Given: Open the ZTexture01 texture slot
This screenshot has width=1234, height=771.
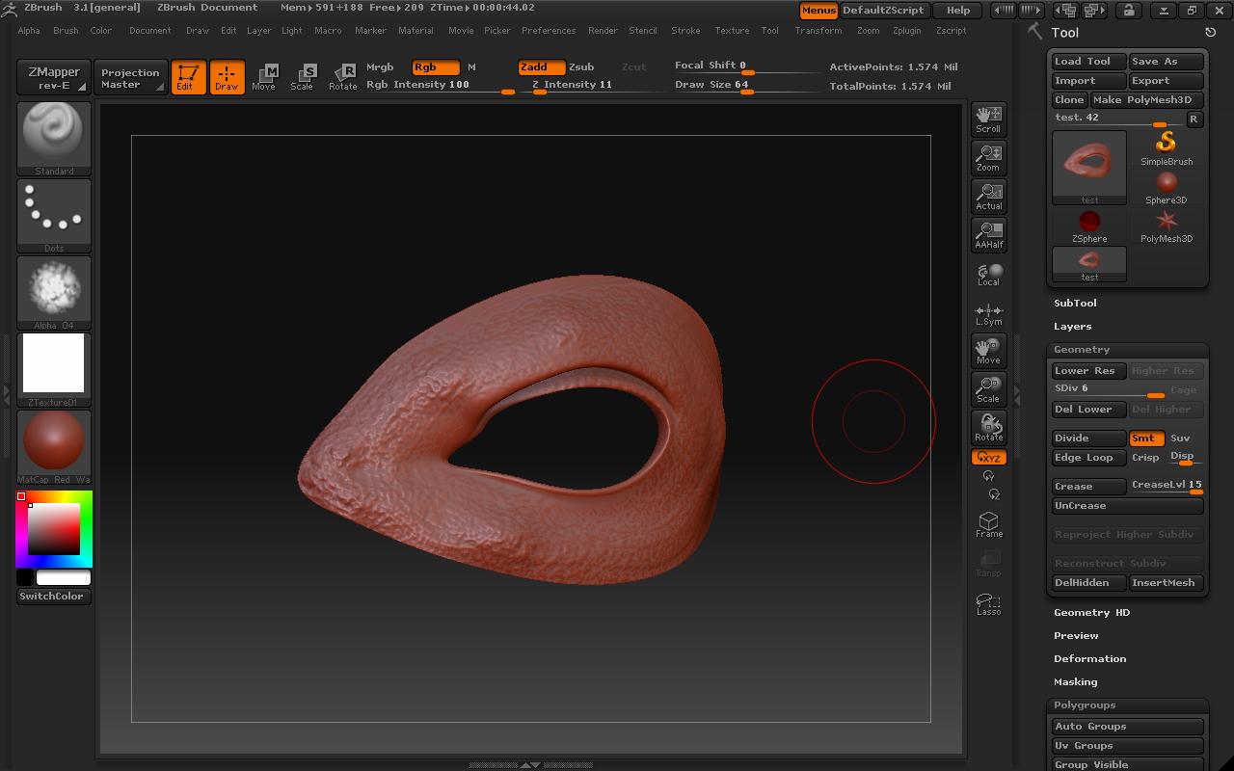Looking at the screenshot, I should 54,369.
